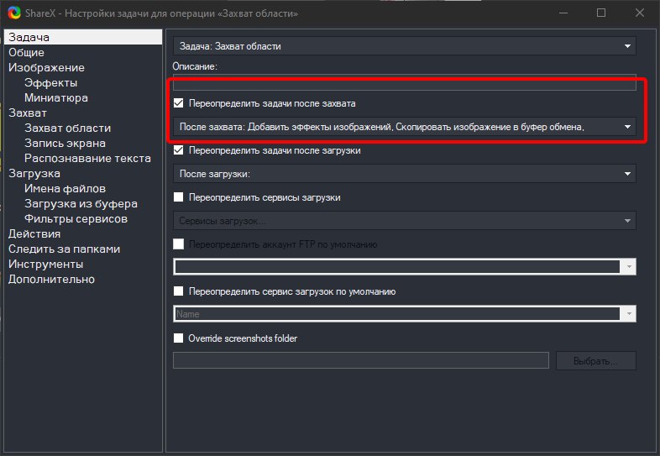The height and width of the screenshot is (456, 660).
Task: Open the Изображение settings section
Action: pyautogui.click(x=46, y=67)
